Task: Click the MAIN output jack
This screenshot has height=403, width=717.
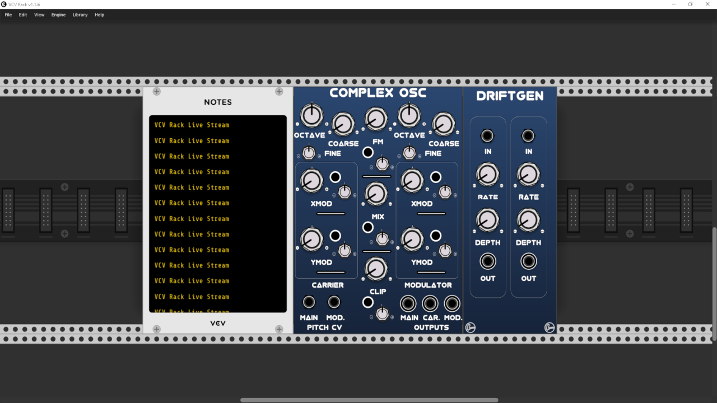Action: pos(408,303)
